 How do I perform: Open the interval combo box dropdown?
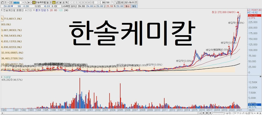(x=99, y=3)
